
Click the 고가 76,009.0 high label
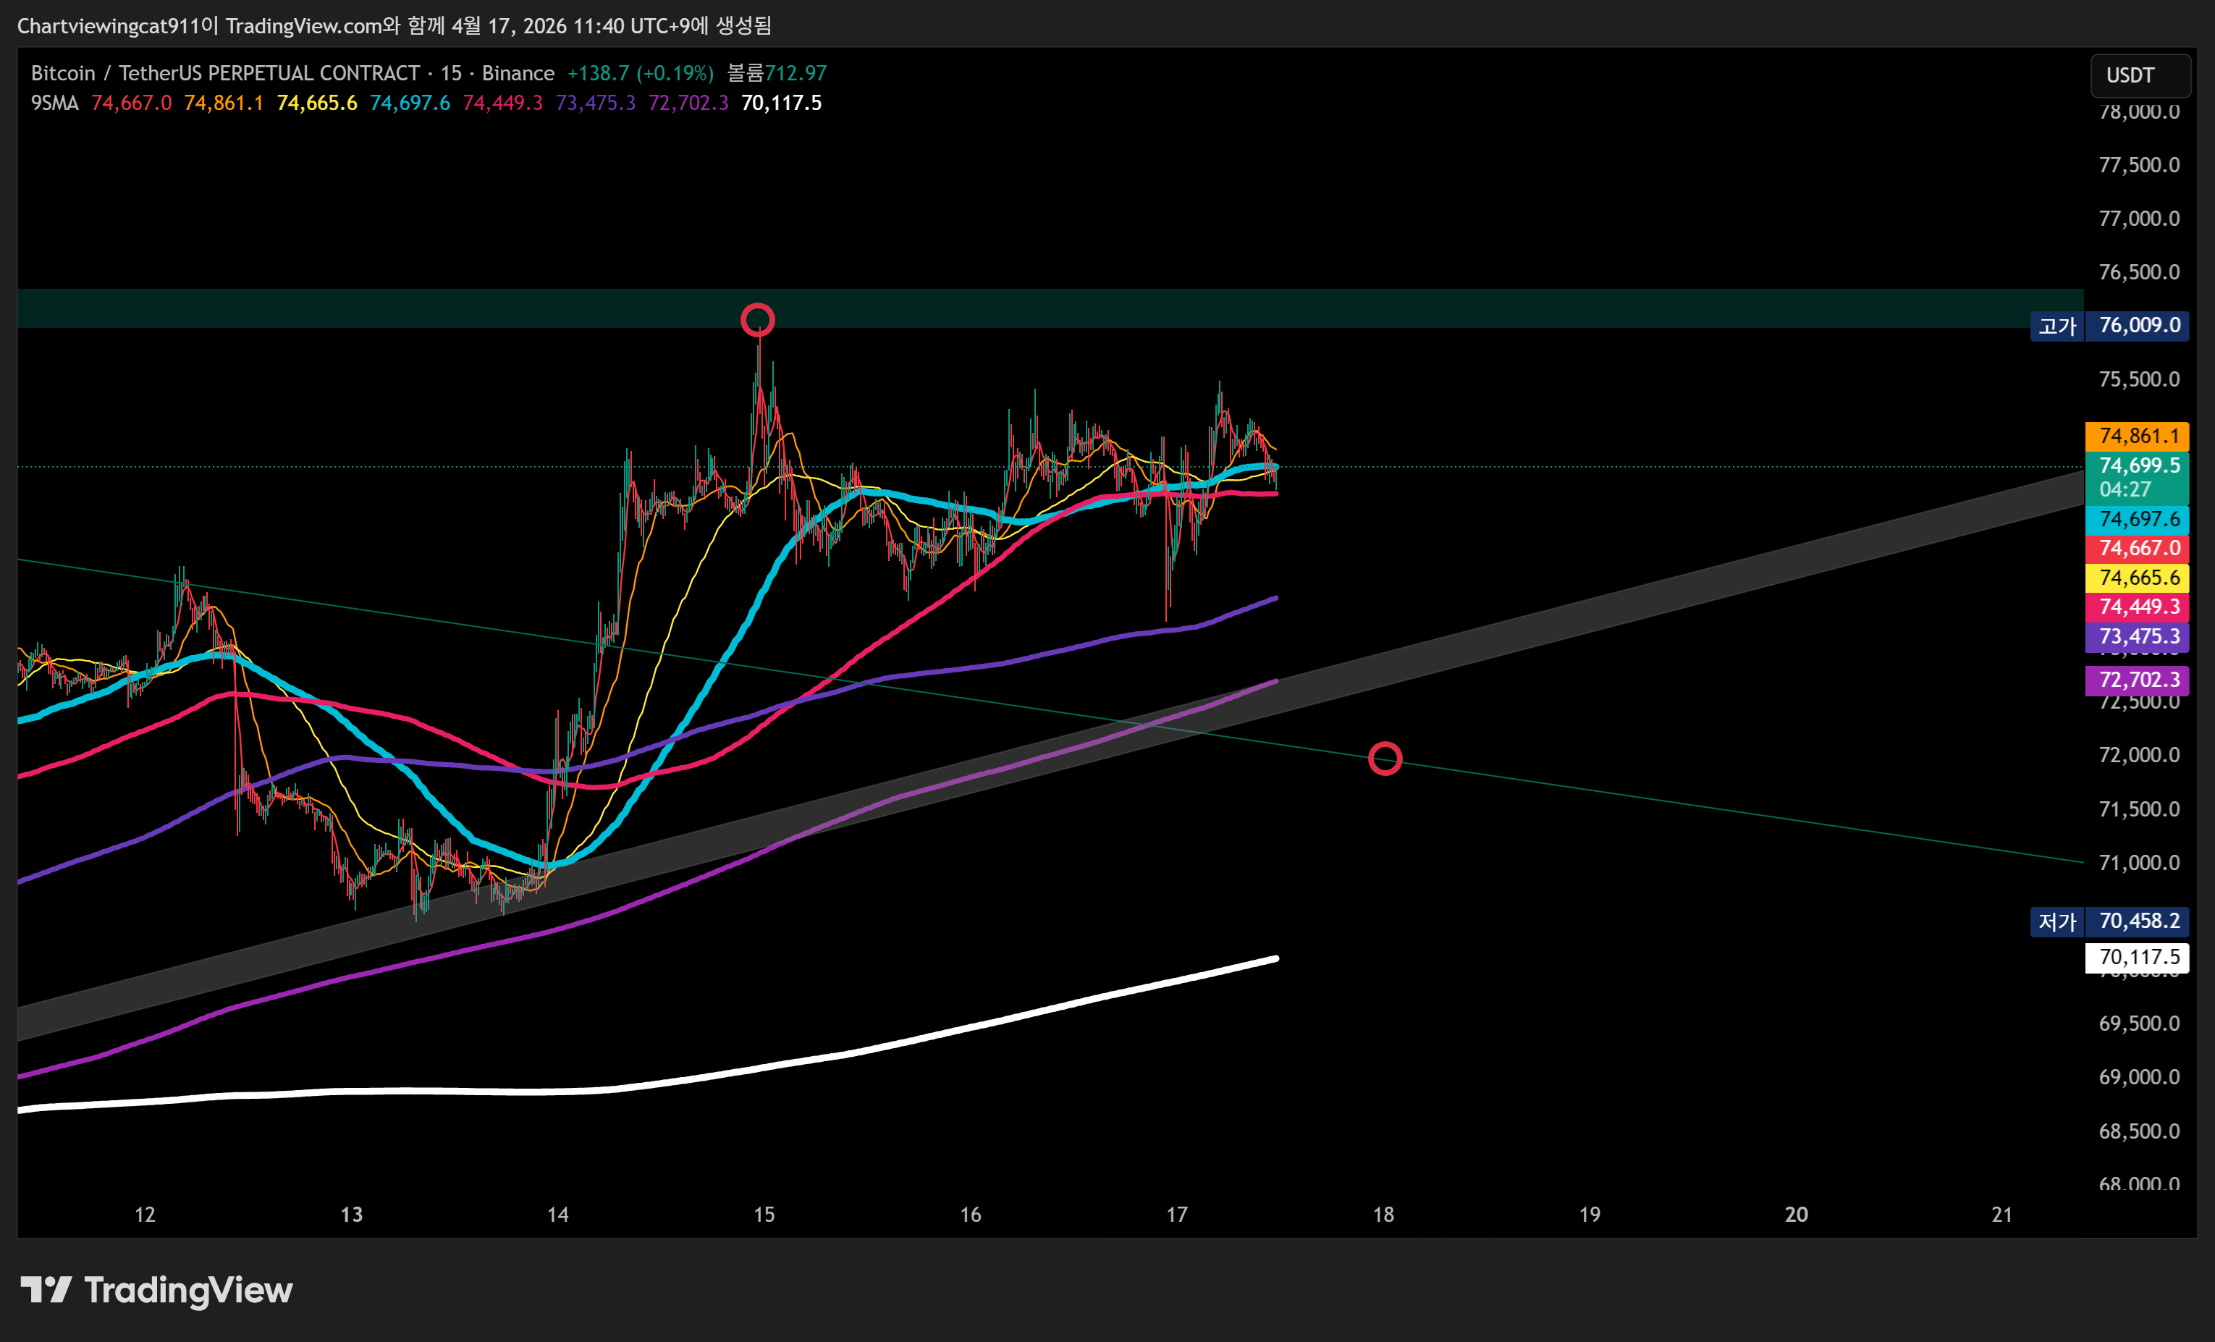tap(2109, 326)
